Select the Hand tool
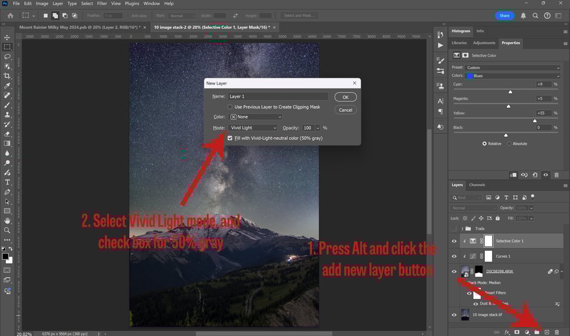Image resolution: width=570 pixels, height=336 pixels. point(7,221)
